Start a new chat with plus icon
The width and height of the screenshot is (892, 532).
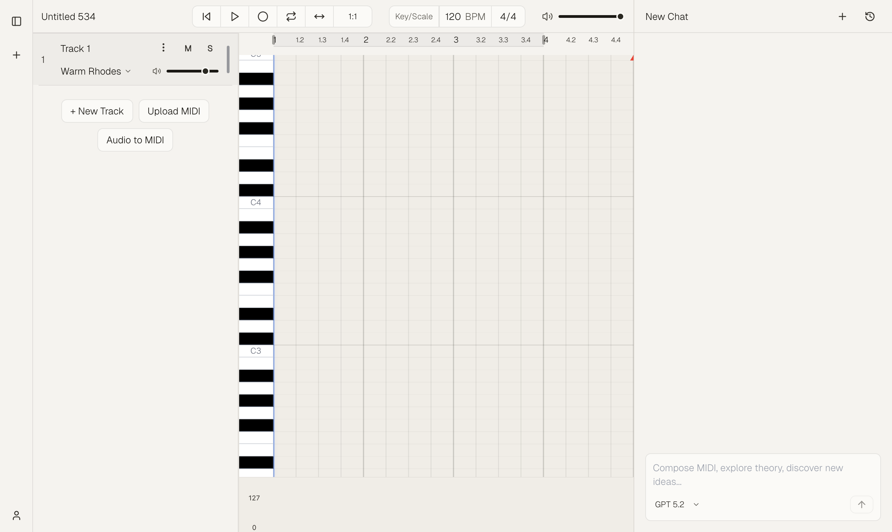tap(842, 16)
